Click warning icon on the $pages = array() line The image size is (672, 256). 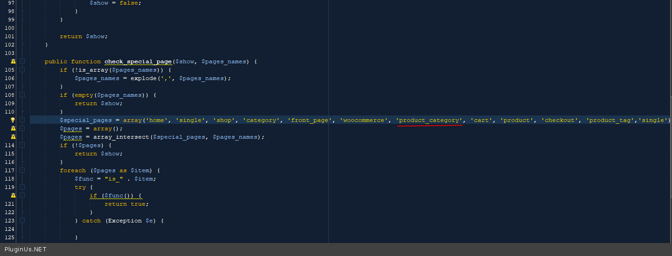tap(13, 128)
